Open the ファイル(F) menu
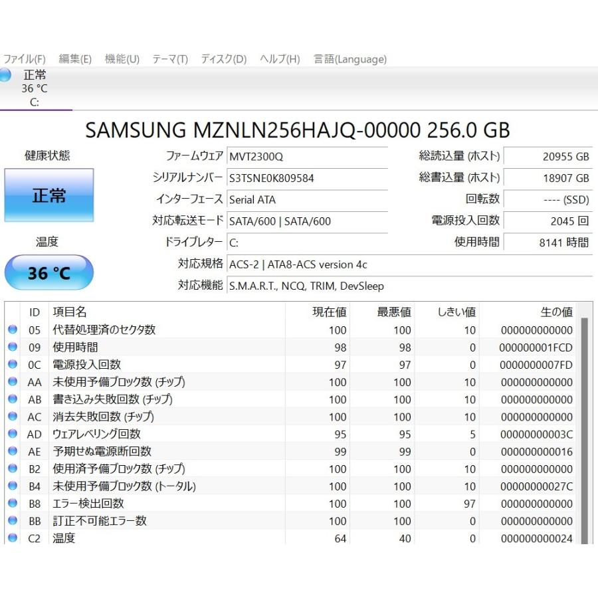598x598 pixels. (x=24, y=59)
